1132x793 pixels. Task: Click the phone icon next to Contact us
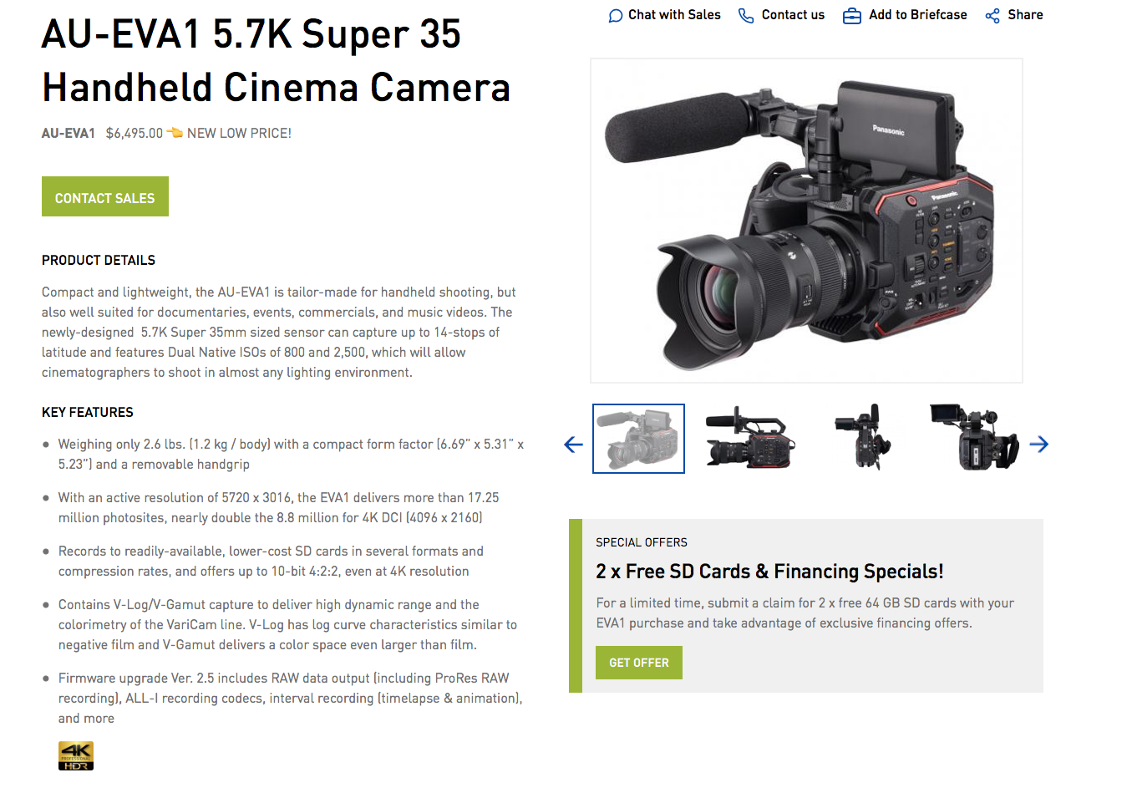pyautogui.click(x=746, y=16)
